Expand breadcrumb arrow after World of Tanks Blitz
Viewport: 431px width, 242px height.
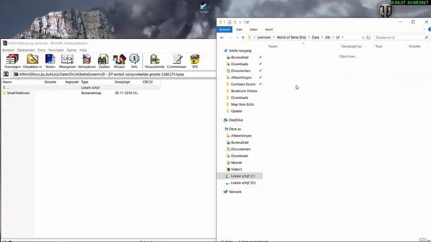[309, 38]
